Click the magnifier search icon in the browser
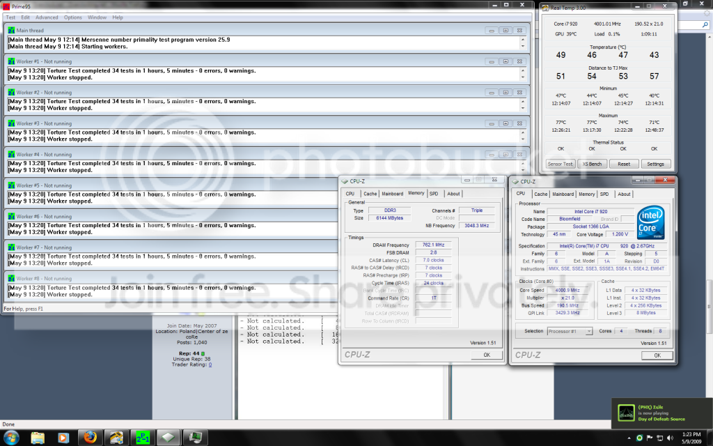 pos(705,24)
